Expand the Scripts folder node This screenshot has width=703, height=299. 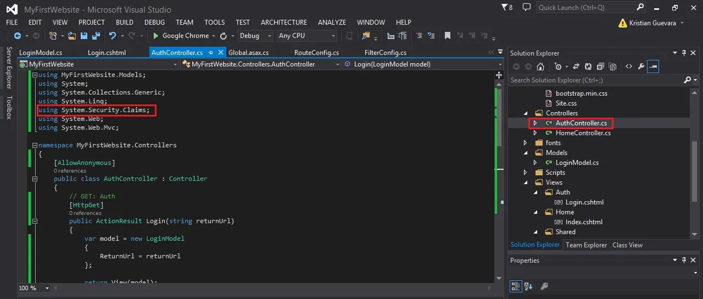click(525, 173)
